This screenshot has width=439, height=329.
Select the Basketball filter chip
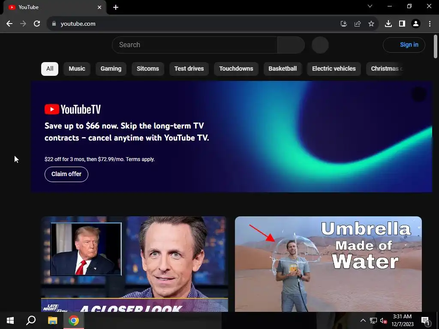point(283,69)
